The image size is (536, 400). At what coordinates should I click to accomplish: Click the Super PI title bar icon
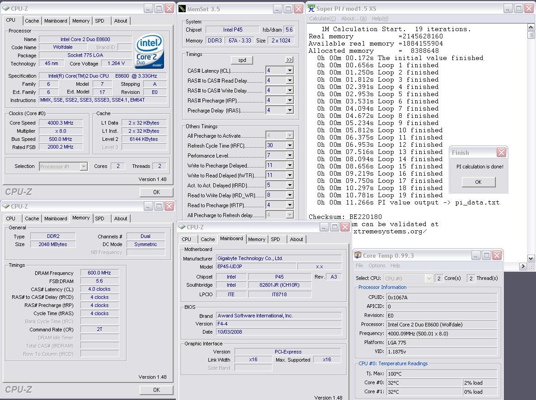tap(311, 8)
